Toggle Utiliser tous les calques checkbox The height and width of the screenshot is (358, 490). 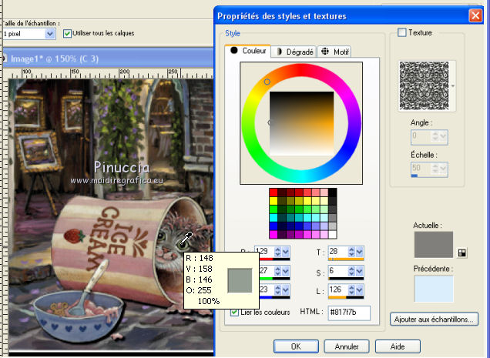[67, 33]
